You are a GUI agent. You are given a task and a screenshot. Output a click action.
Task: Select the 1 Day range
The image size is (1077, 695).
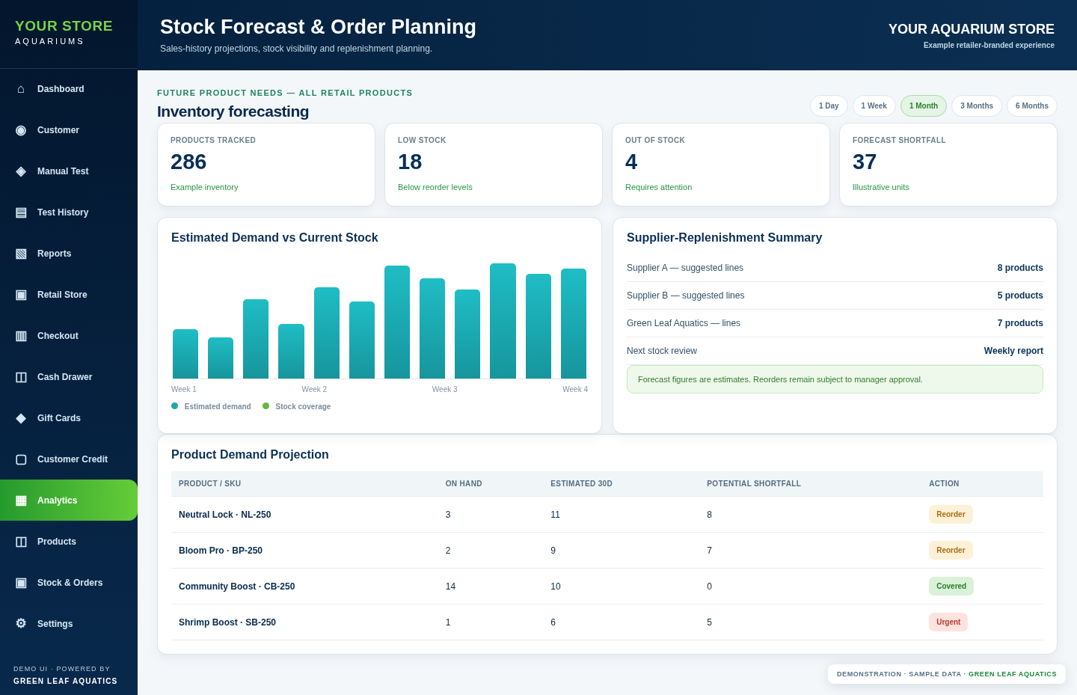829,106
